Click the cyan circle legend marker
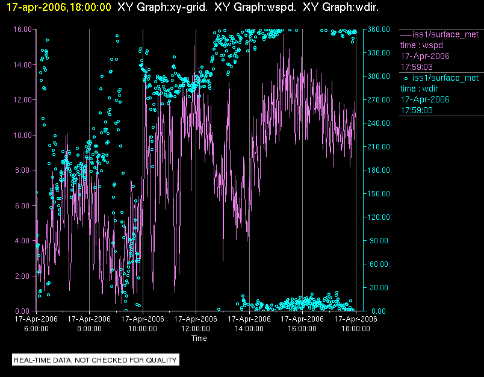484x377 pixels. [x=406, y=78]
